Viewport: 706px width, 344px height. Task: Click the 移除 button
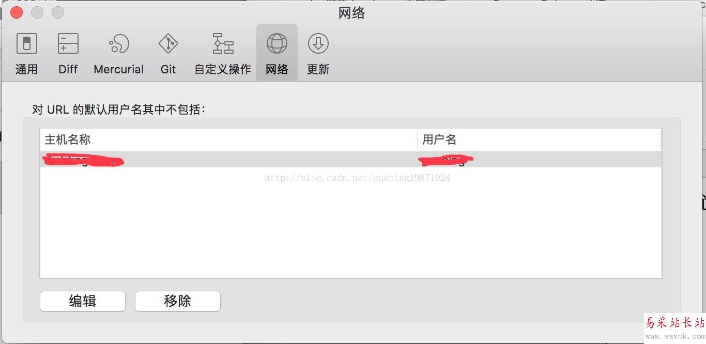tap(178, 301)
